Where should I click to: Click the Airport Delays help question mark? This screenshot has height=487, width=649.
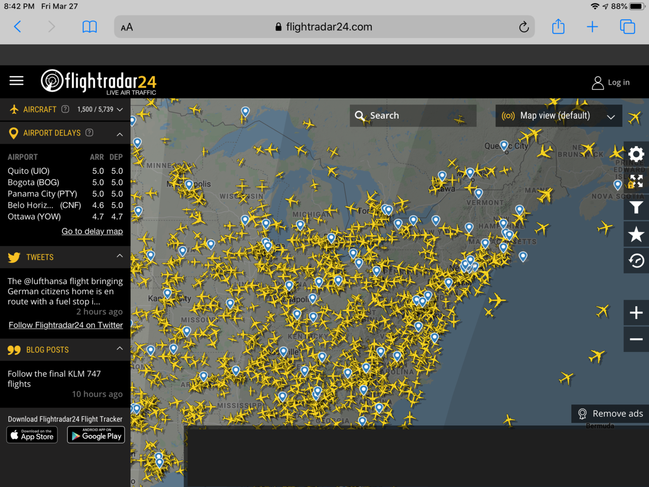tap(89, 132)
